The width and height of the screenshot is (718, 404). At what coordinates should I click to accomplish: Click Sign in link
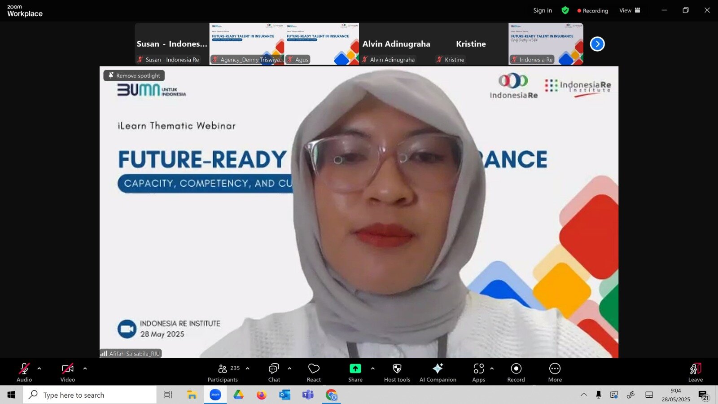click(x=543, y=10)
